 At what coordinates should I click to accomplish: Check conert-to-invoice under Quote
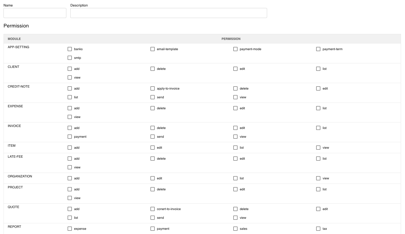tap(153, 209)
